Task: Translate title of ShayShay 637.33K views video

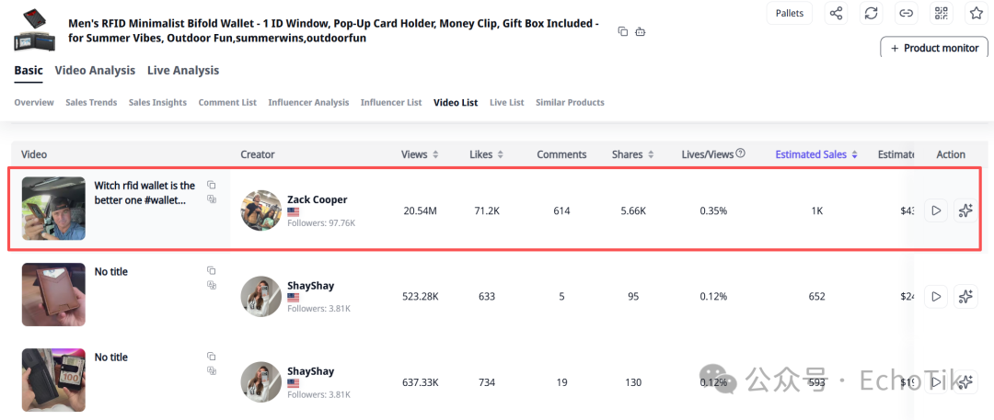Action: point(212,370)
